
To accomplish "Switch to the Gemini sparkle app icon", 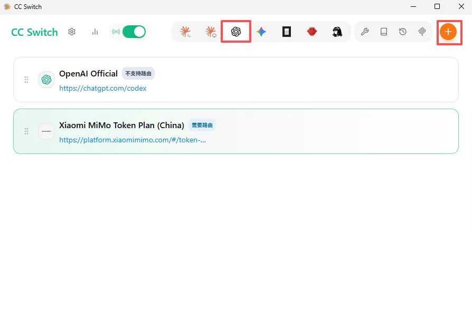I will (x=261, y=32).
